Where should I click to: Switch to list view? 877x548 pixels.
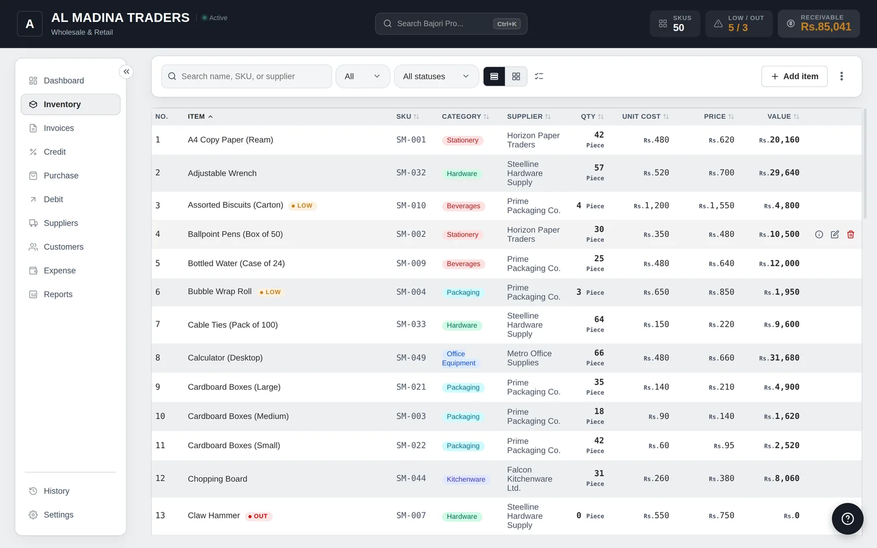coord(494,77)
